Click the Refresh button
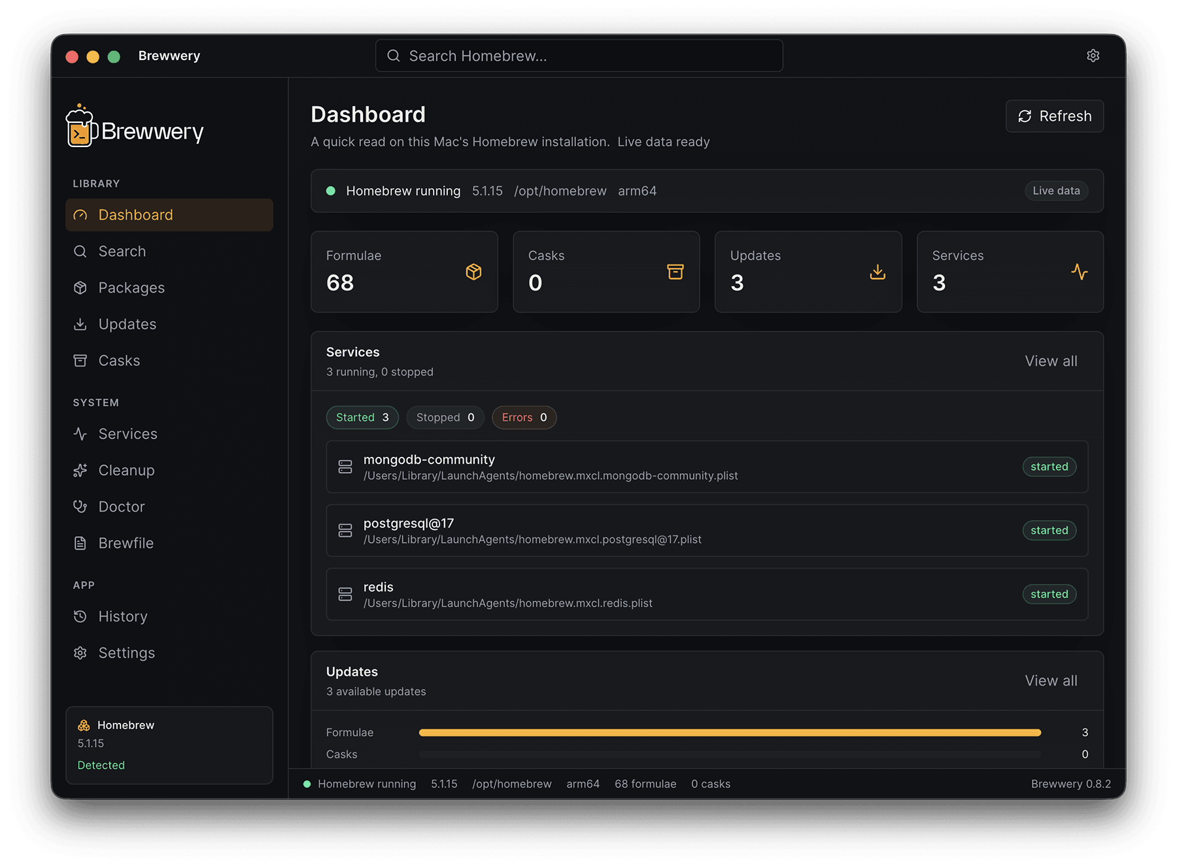This screenshot has width=1177, height=866. [1054, 116]
